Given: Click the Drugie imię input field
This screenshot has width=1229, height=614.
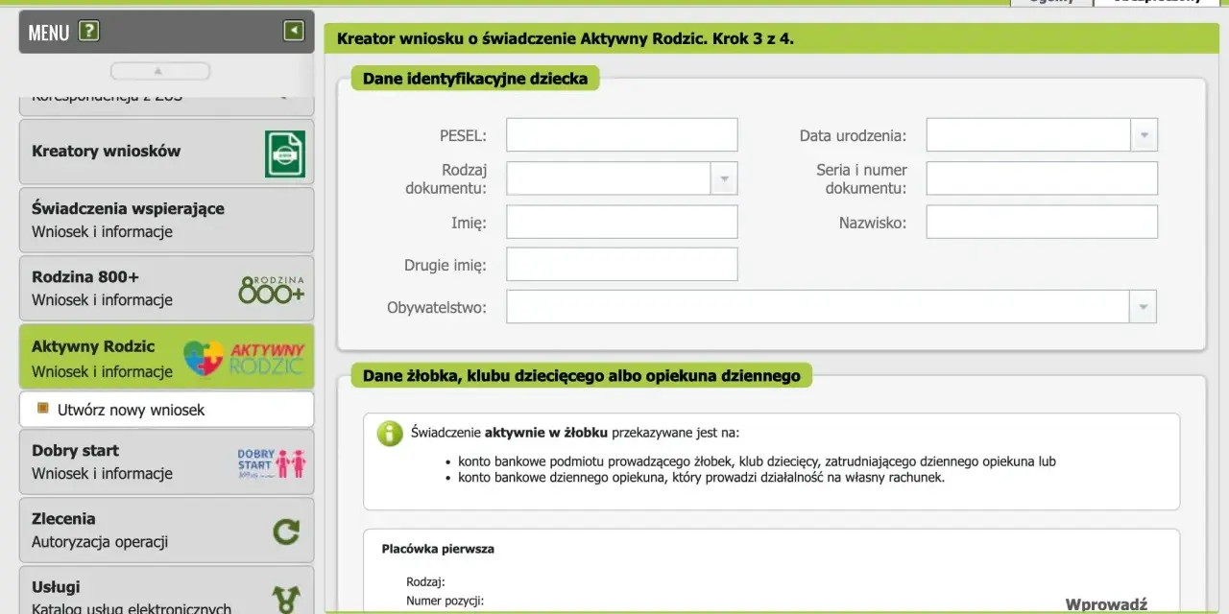Looking at the screenshot, I should point(622,265).
